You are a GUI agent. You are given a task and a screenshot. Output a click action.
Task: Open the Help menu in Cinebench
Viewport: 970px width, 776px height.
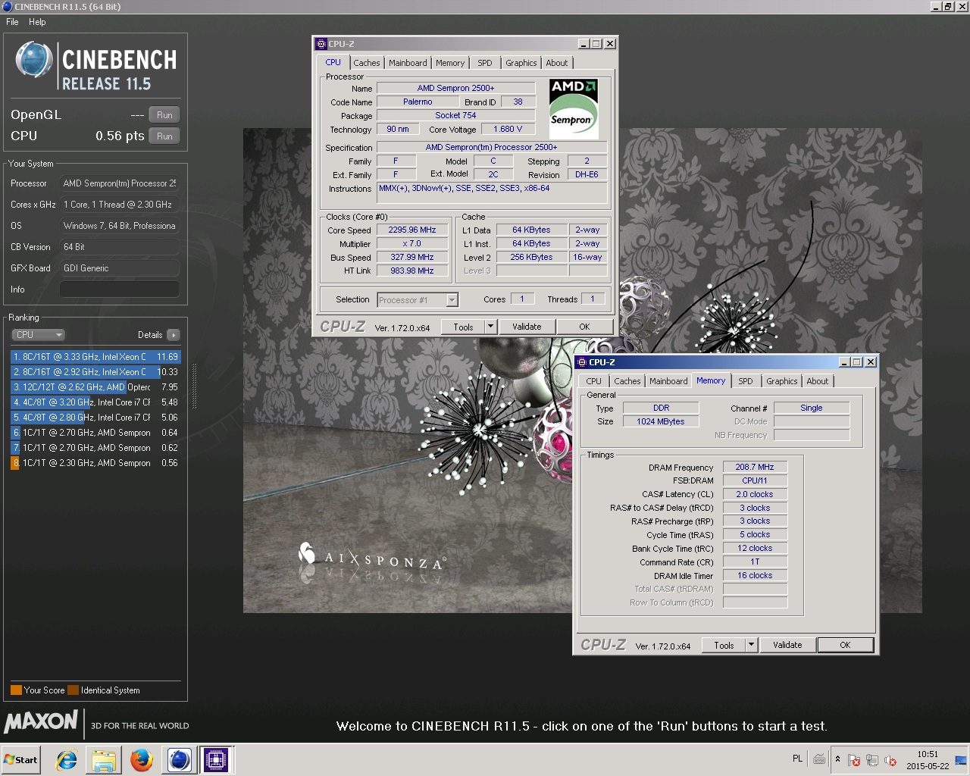tap(37, 22)
